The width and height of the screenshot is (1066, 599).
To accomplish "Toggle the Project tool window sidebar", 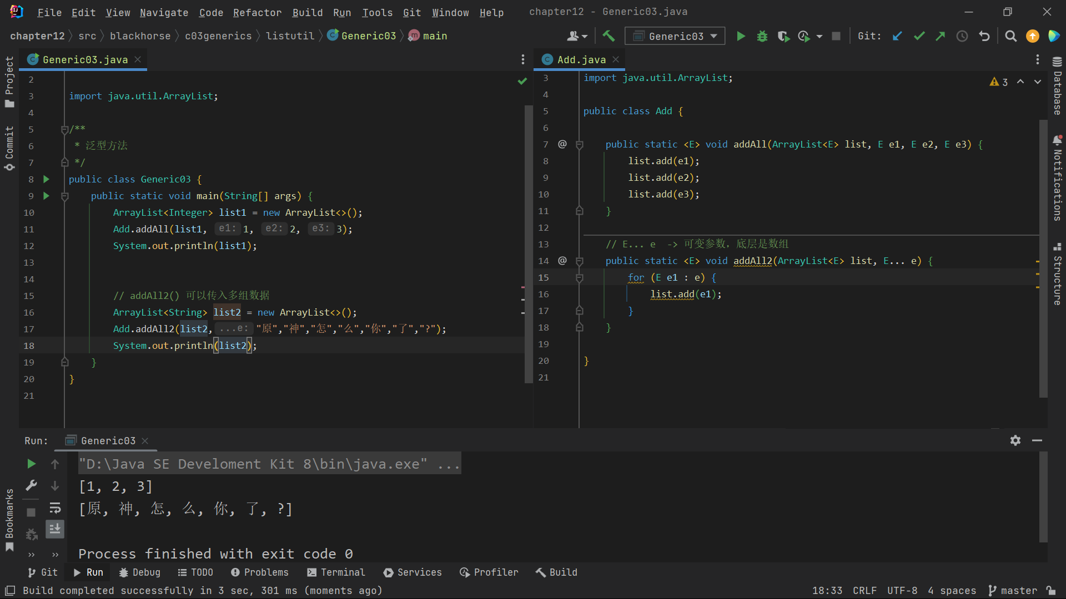I will [x=9, y=82].
